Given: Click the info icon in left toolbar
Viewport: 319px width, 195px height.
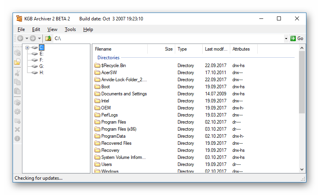Looking at the screenshot, I should pos(17,139).
